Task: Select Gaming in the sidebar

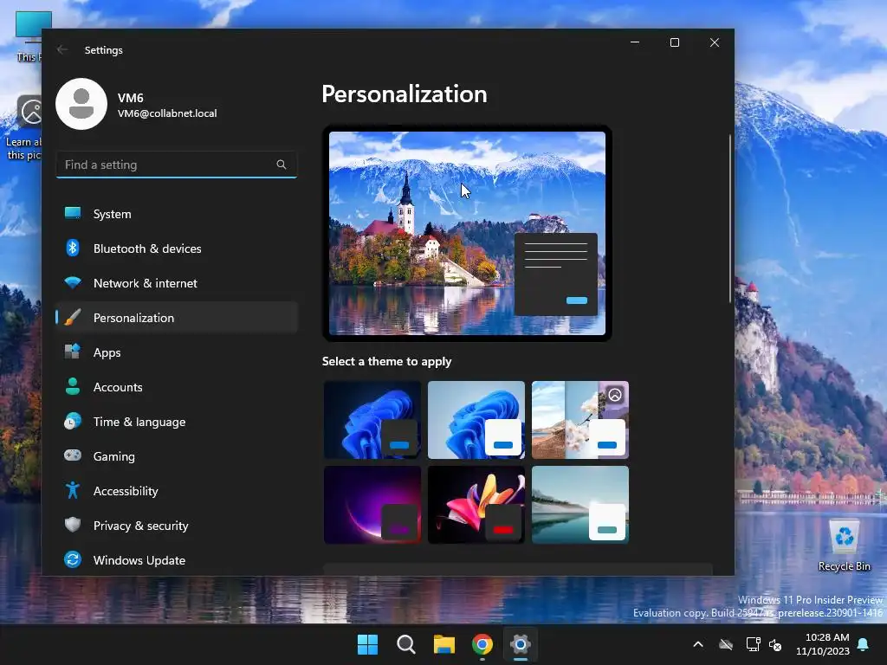Action: (177, 456)
